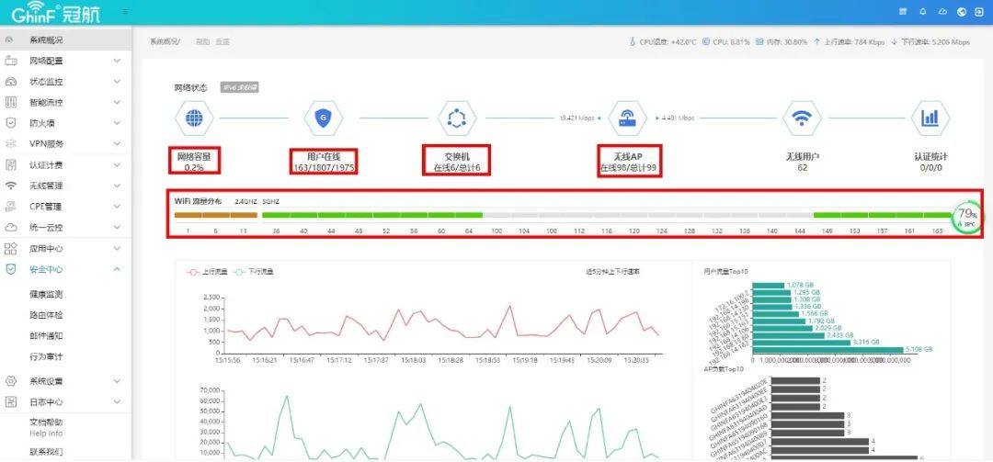Collapse the 安全中心 menu chevron
This screenshot has height=462, width=993.
click(x=117, y=269)
